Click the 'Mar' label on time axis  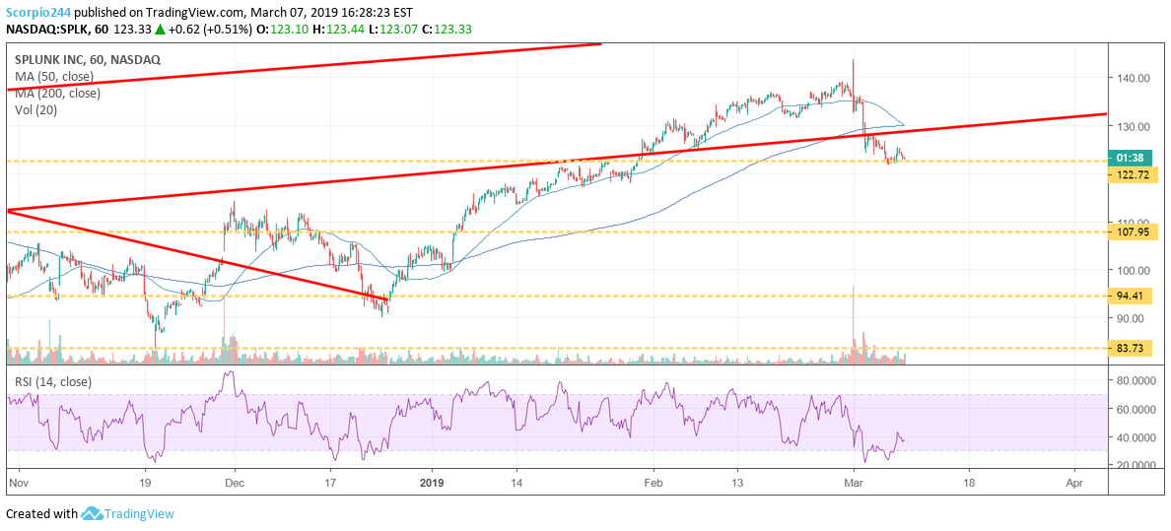pyautogui.click(x=854, y=483)
